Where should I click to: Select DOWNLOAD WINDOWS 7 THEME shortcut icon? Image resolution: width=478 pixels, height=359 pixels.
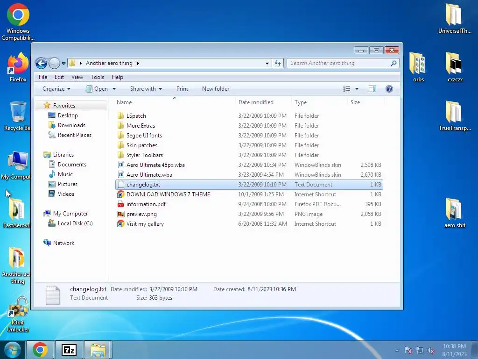click(121, 194)
